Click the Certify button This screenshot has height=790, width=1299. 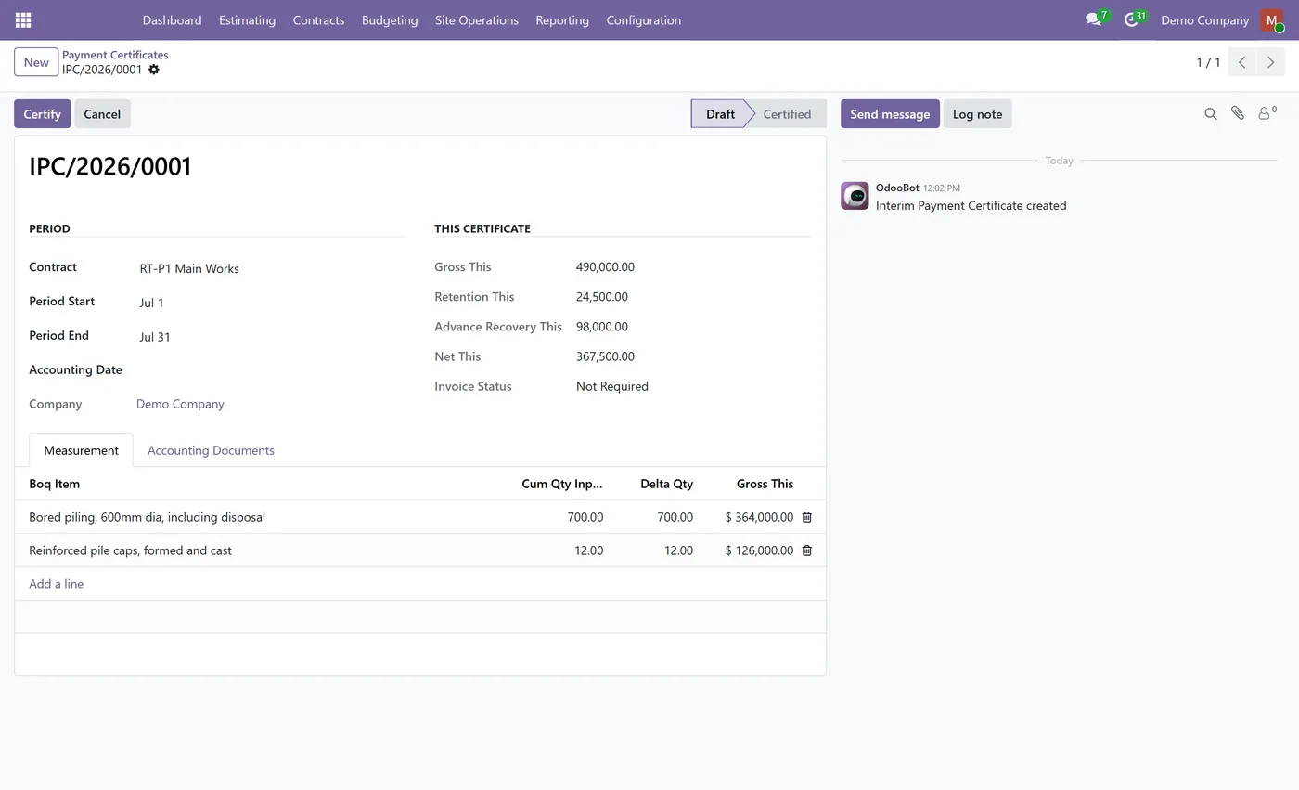42,114
